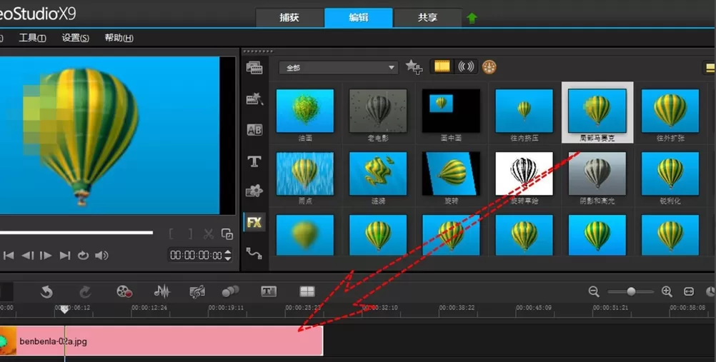Click the preview scrubber bar
Viewport: 716px width, 362px height.
(76, 233)
